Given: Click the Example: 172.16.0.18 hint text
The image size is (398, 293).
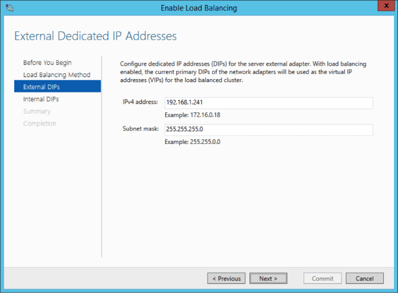Looking at the screenshot, I should coord(192,115).
